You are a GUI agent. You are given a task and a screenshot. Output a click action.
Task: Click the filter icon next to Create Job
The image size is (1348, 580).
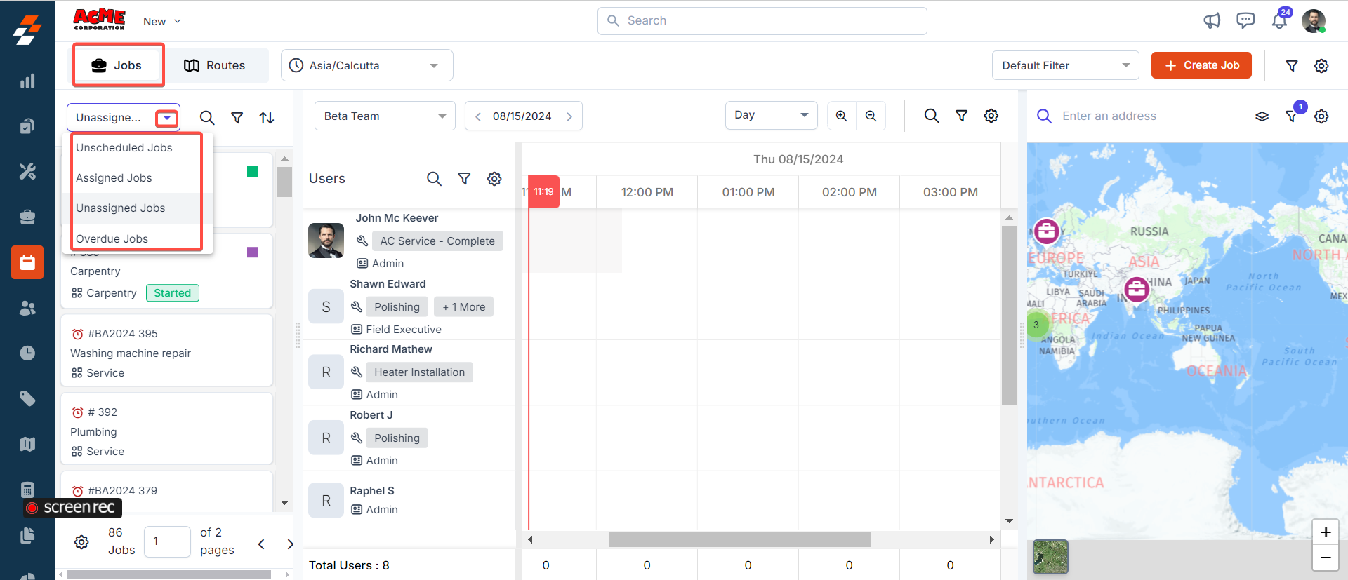pyautogui.click(x=1292, y=65)
